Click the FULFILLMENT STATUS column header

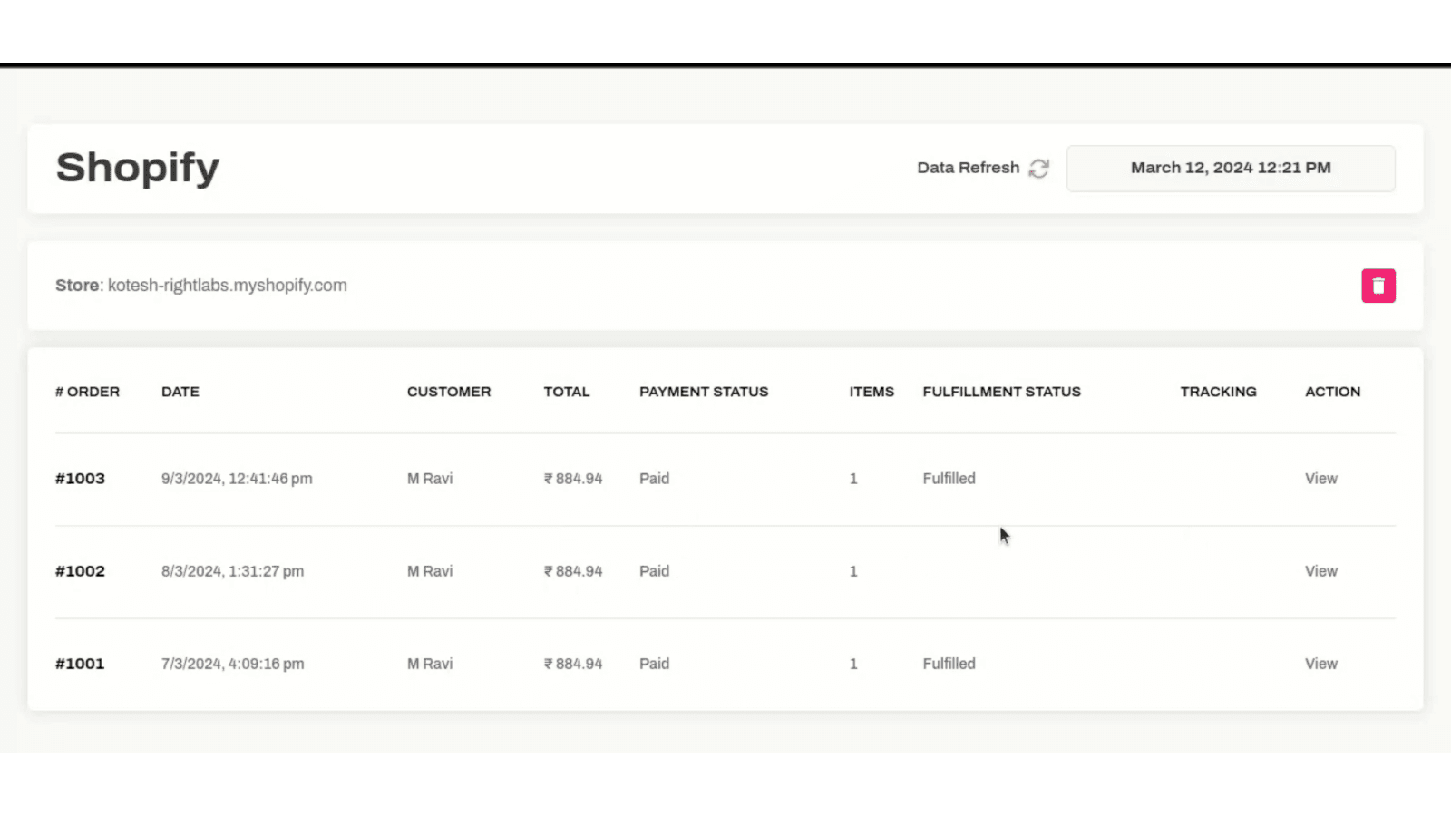tap(1001, 392)
